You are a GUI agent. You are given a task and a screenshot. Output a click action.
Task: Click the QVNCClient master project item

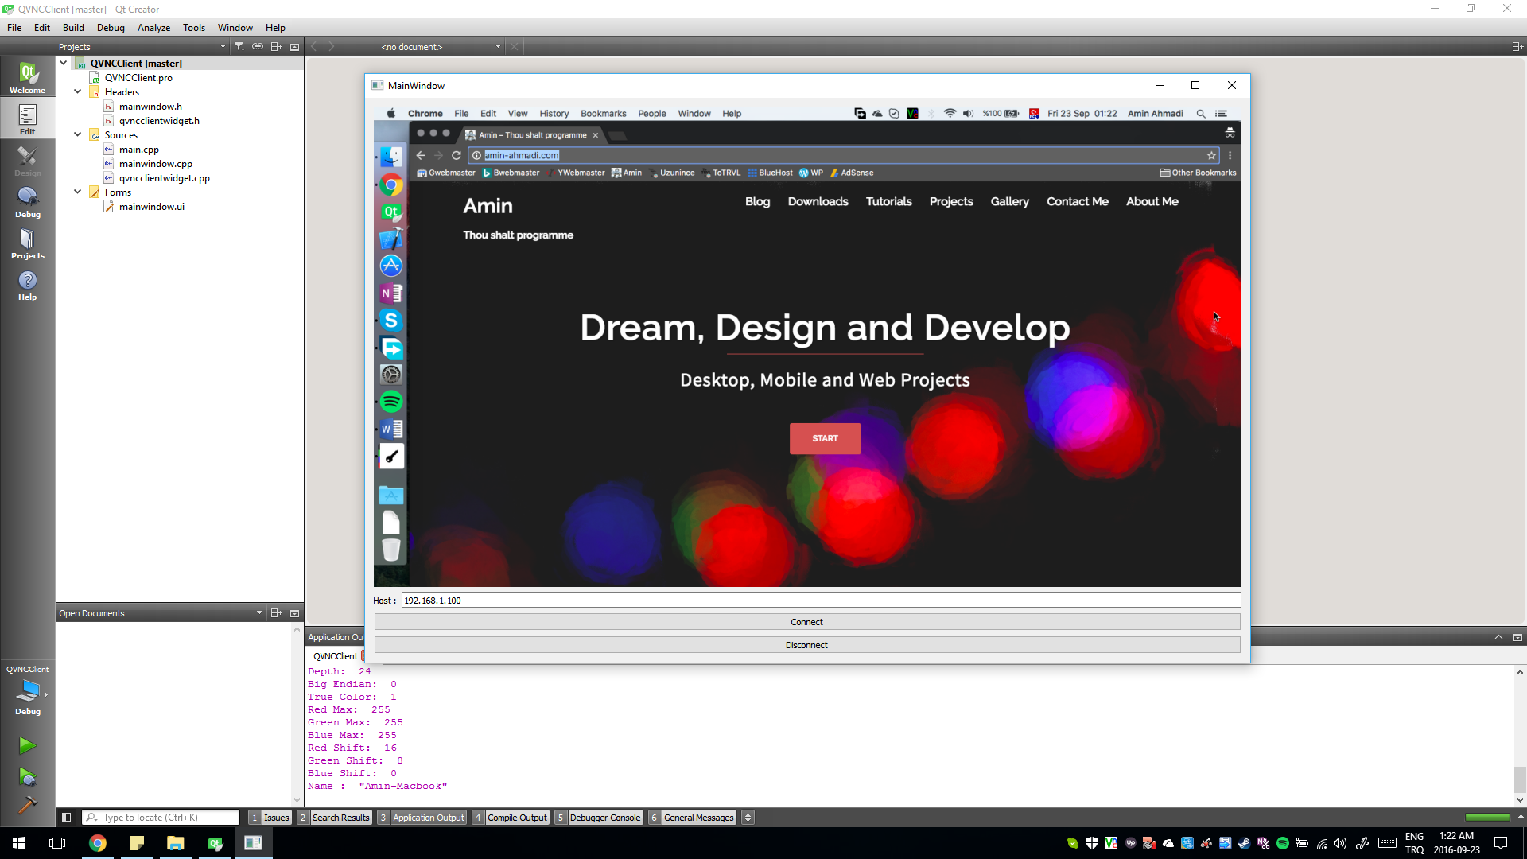tap(136, 63)
